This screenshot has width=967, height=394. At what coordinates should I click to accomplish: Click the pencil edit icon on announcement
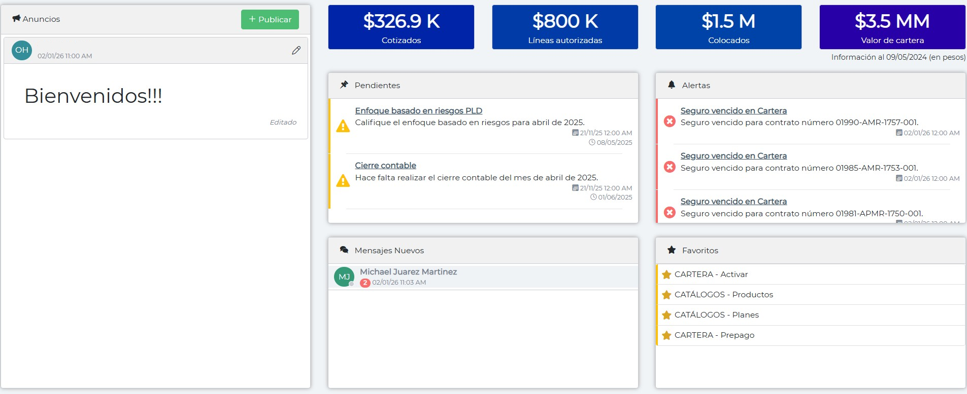[296, 50]
